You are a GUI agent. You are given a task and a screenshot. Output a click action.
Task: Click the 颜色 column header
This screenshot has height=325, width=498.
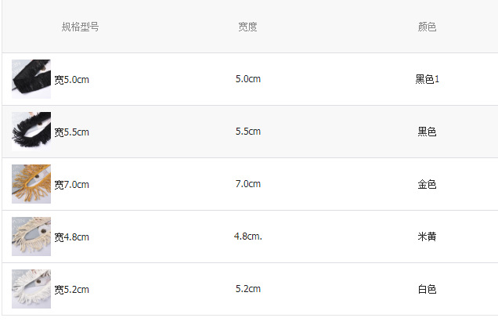[x=427, y=27]
